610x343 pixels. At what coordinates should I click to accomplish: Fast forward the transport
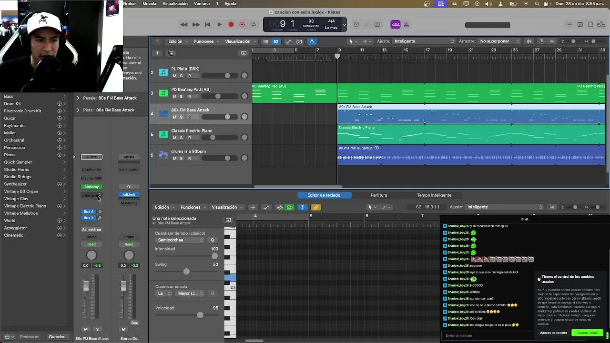pyautogui.click(x=196, y=24)
